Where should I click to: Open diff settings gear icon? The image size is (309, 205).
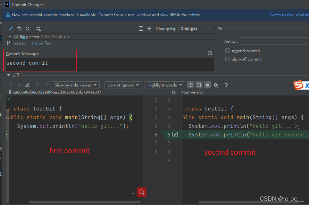pos(216,85)
